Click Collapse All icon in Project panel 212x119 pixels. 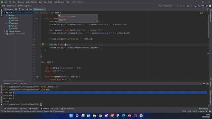click(23, 10)
